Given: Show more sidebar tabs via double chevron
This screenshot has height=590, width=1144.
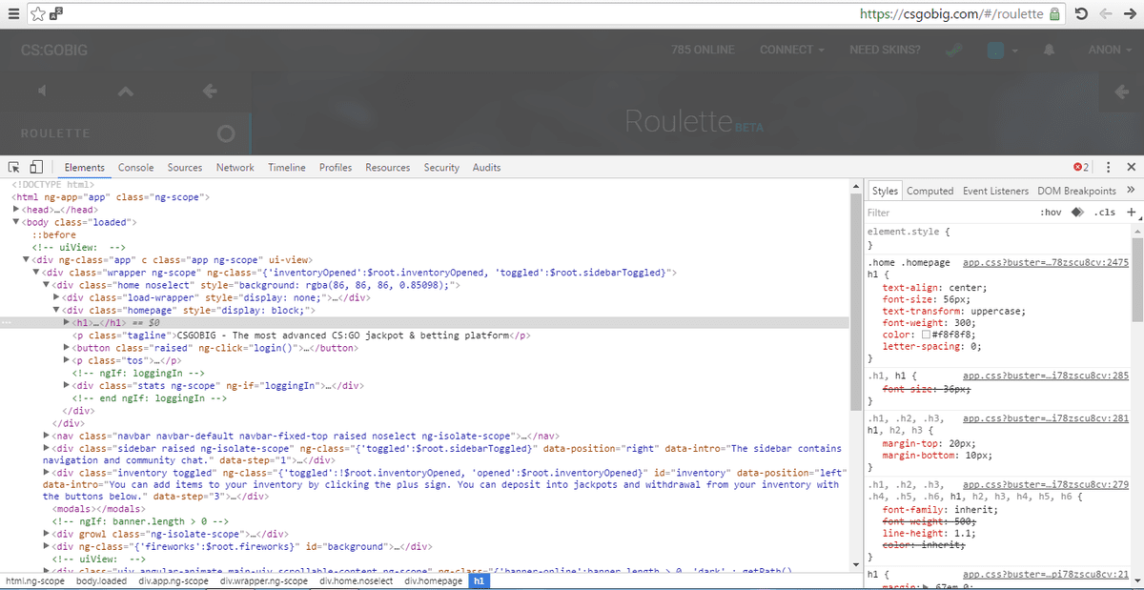Looking at the screenshot, I should [1130, 191].
